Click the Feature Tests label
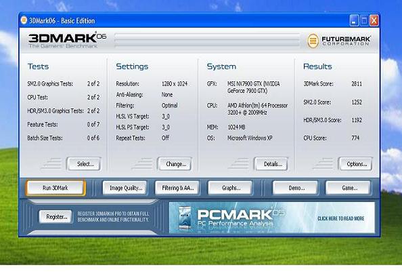 43,125
